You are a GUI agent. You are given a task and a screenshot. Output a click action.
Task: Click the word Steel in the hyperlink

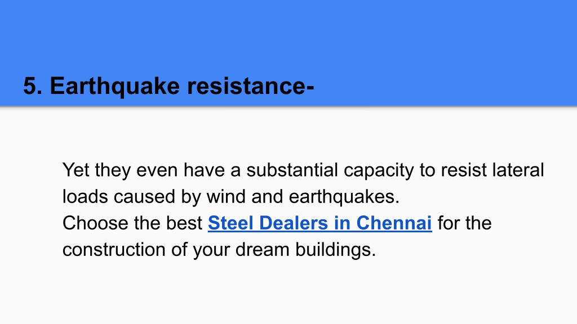click(230, 223)
